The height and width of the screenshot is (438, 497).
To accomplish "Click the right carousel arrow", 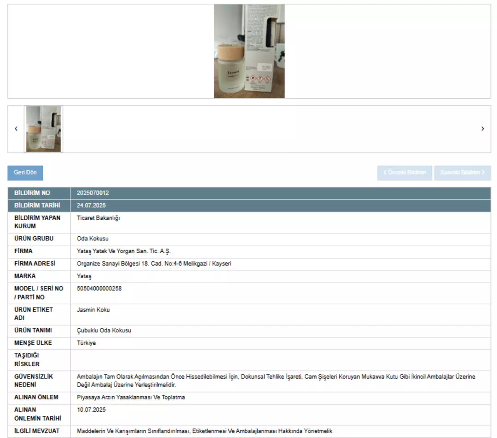I will [x=482, y=129].
